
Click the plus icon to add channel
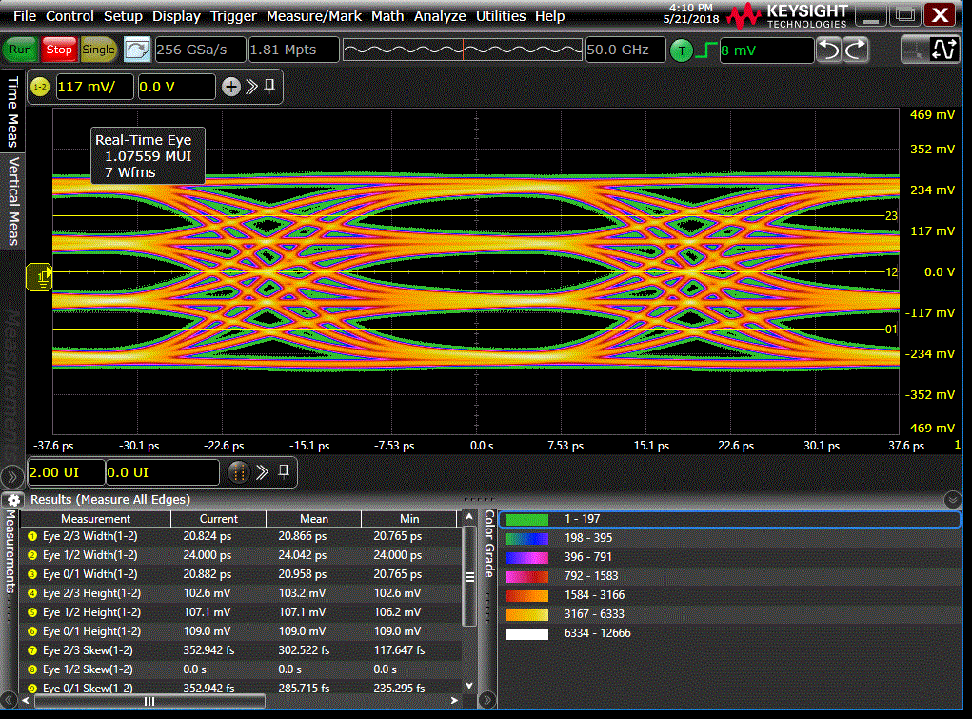coord(230,87)
